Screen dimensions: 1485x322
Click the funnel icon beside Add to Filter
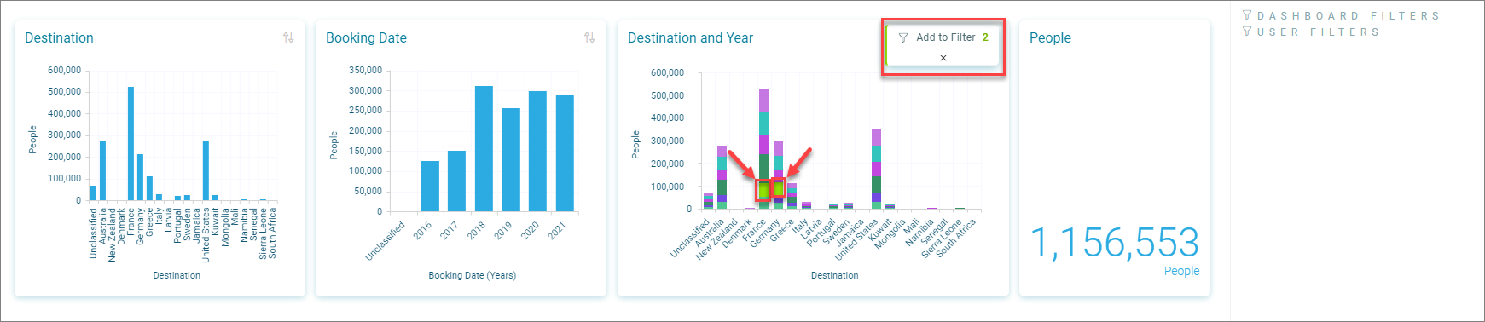point(903,37)
